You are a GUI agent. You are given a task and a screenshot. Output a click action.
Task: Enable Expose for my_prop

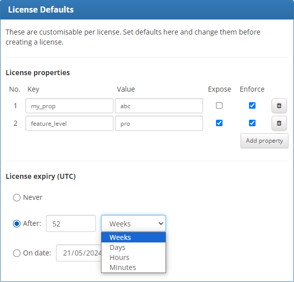click(x=219, y=105)
